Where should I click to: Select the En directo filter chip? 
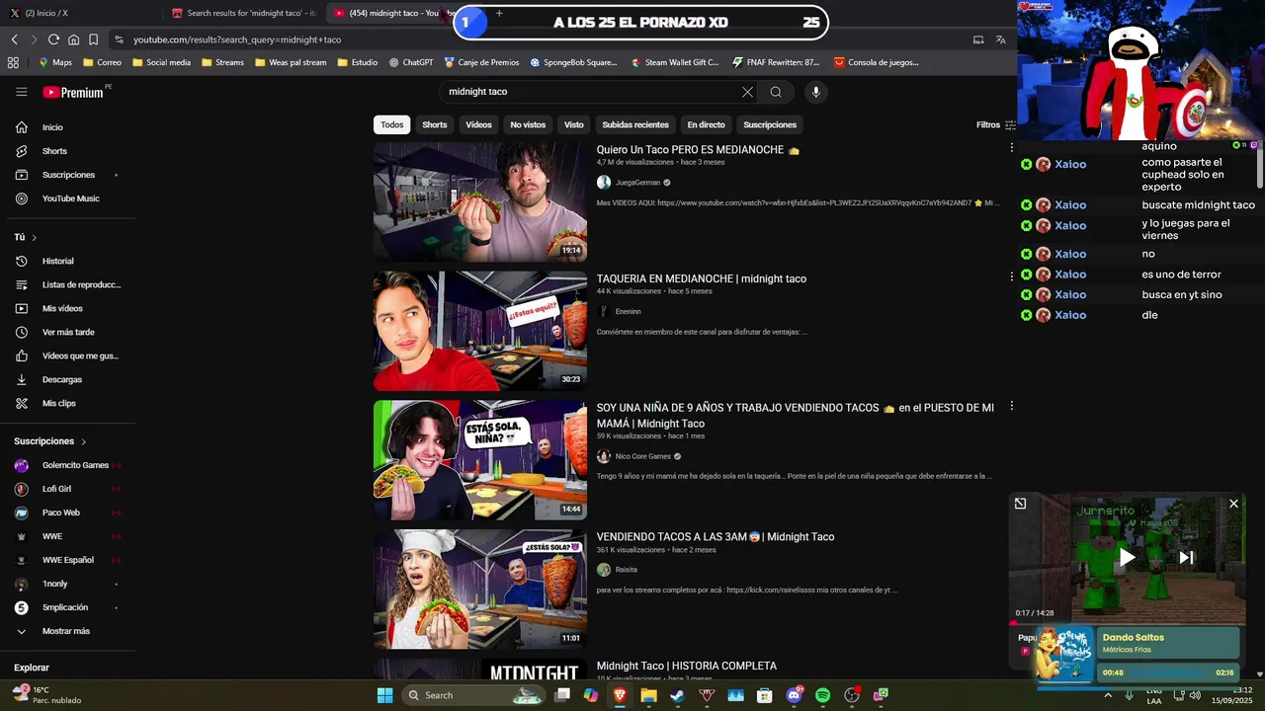pyautogui.click(x=706, y=124)
